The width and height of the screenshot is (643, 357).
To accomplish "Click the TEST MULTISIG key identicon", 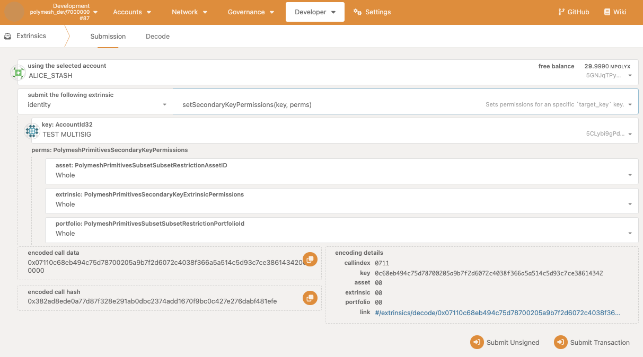I will tap(32, 131).
